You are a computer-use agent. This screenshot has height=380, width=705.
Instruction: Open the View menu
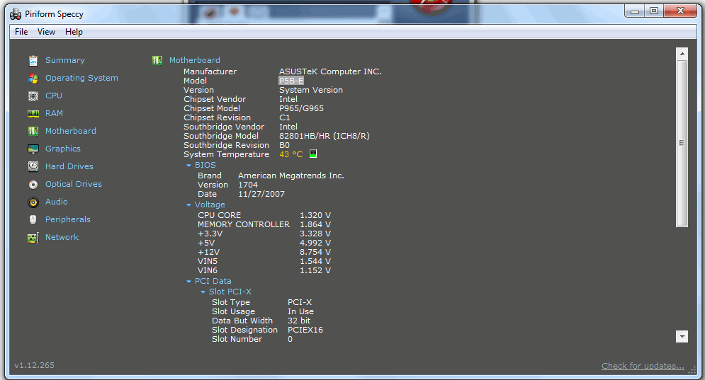coord(46,32)
